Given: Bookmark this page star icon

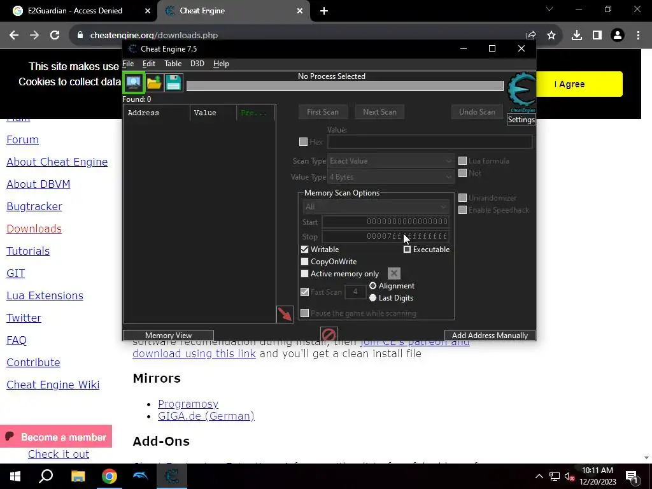Looking at the screenshot, I should coord(551,36).
